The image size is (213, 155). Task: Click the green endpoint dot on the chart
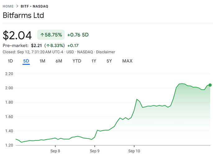point(210,85)
